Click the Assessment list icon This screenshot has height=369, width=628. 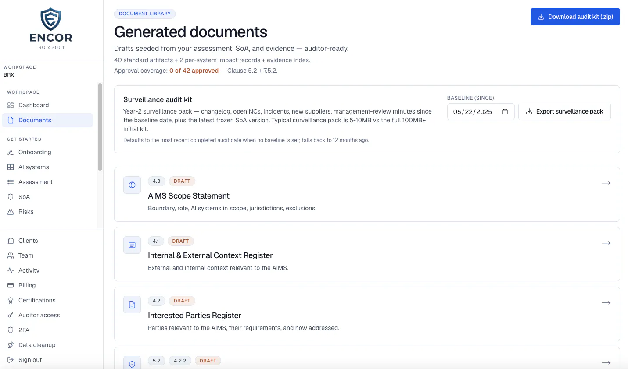coord(11,182)
